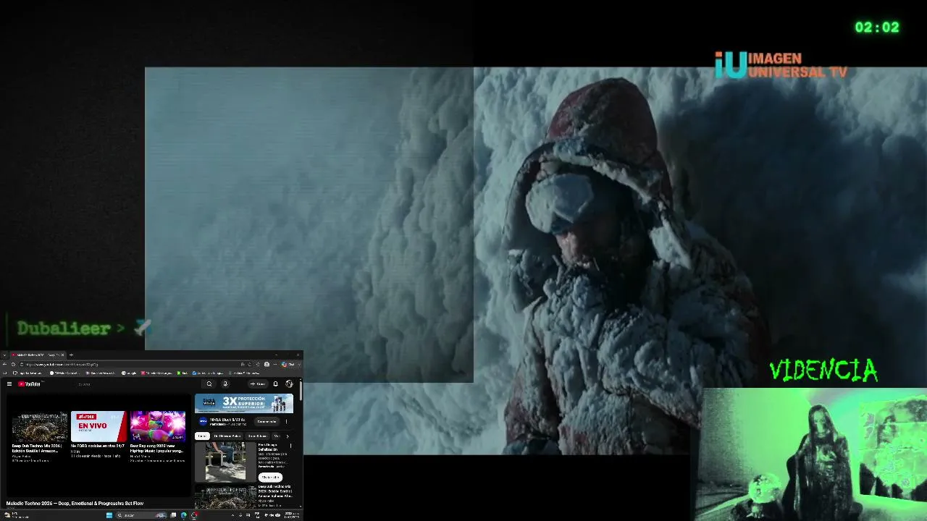Open the YouTube guide hamburger menu
The height and width of the screenshot is (521, 927).
9,384
